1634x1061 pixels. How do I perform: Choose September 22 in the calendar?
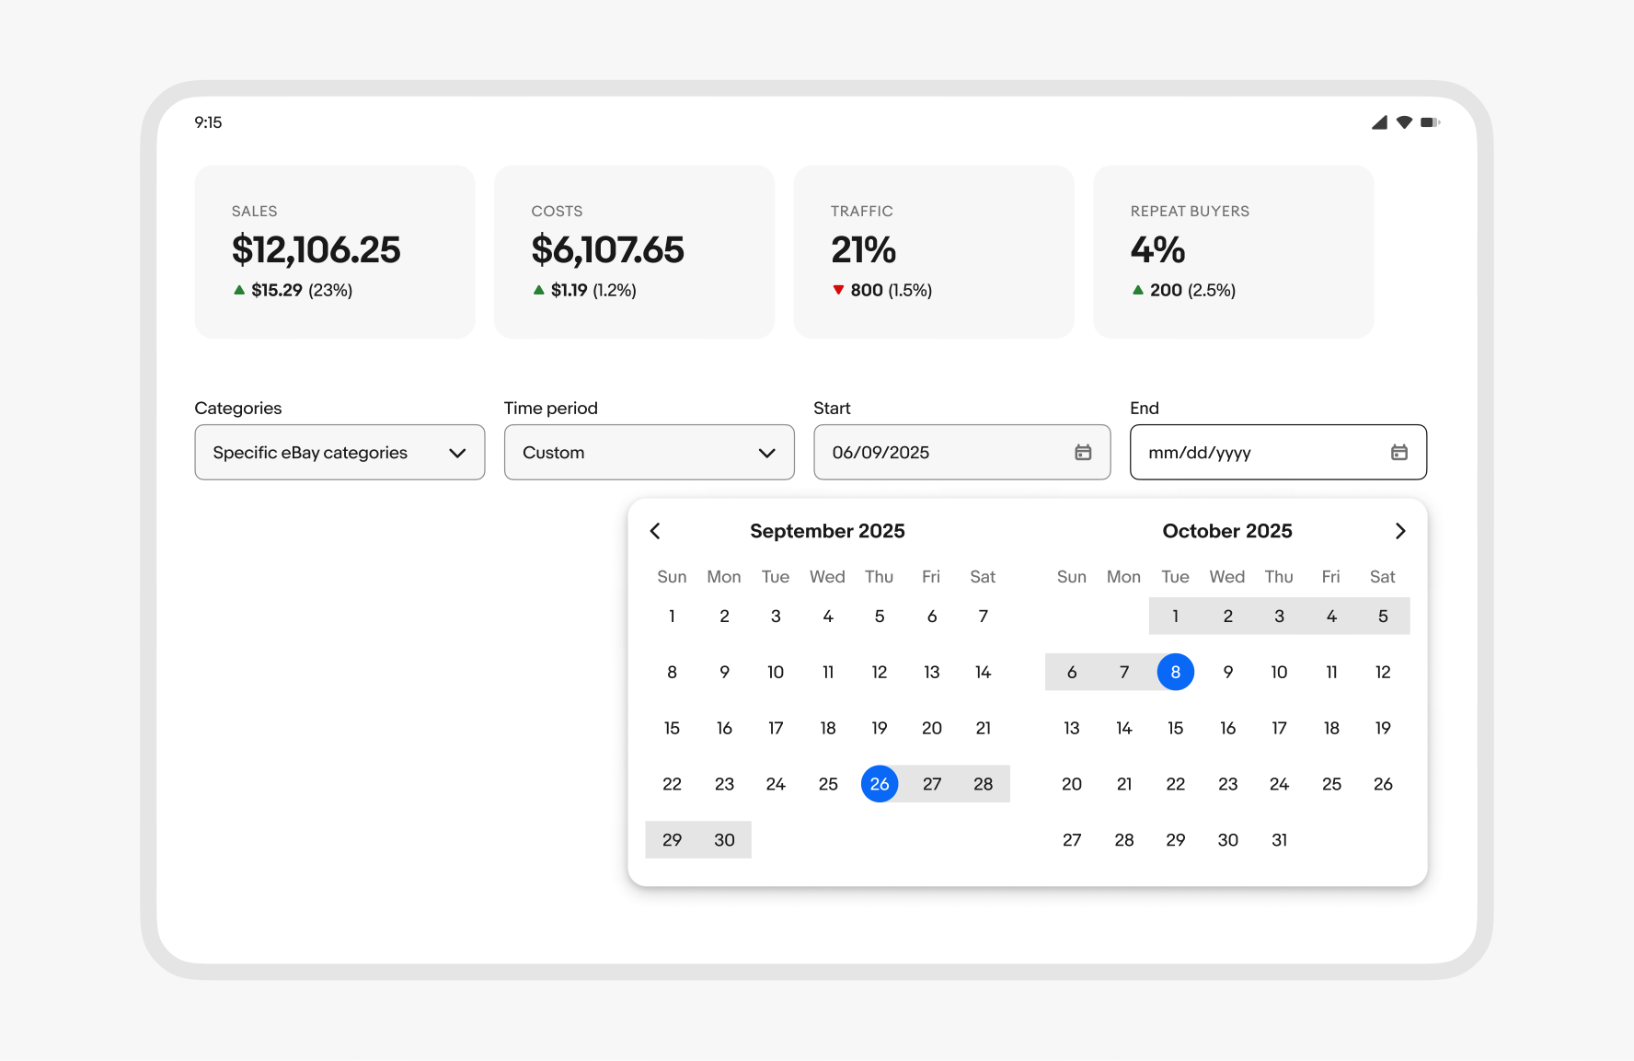tap(673, 784)
